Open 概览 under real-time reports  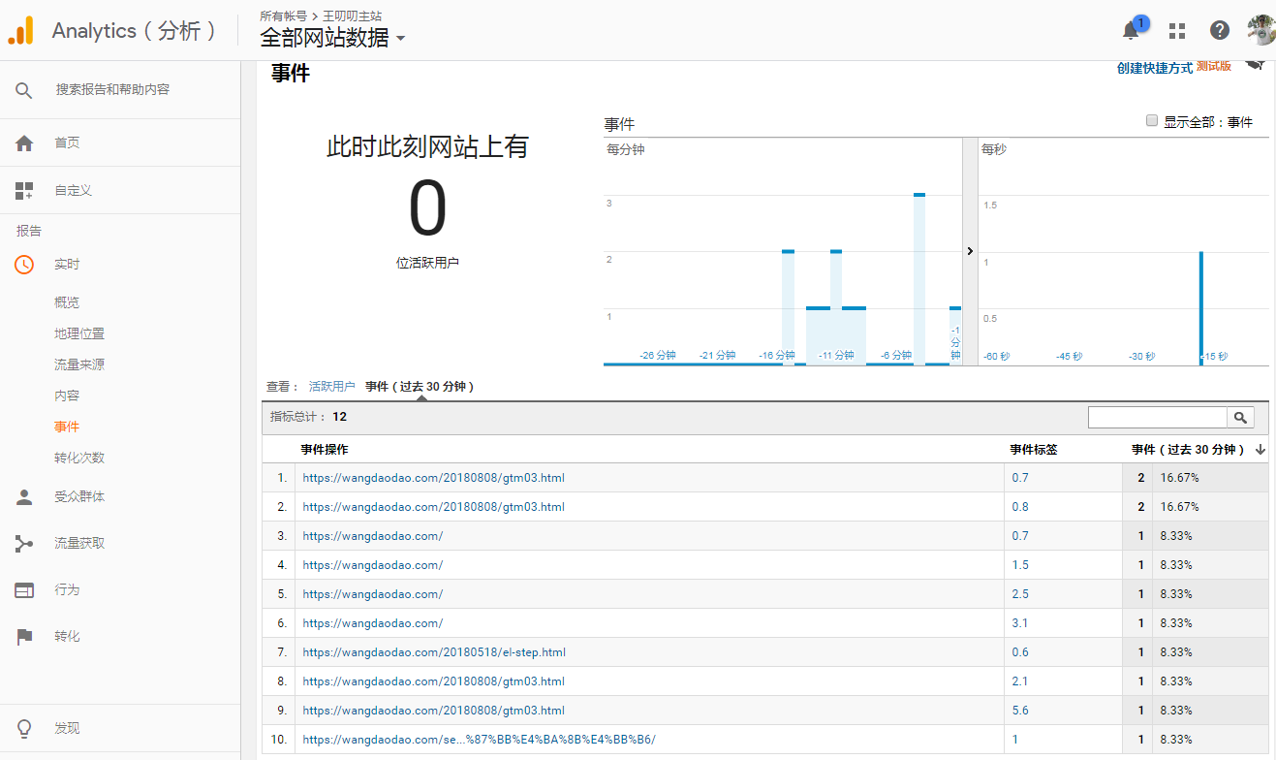[x=67, y=302]
